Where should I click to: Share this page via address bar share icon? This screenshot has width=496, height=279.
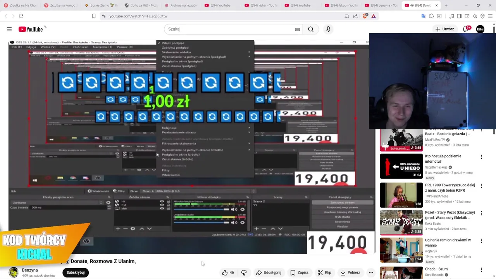click(x=355, y=16)
